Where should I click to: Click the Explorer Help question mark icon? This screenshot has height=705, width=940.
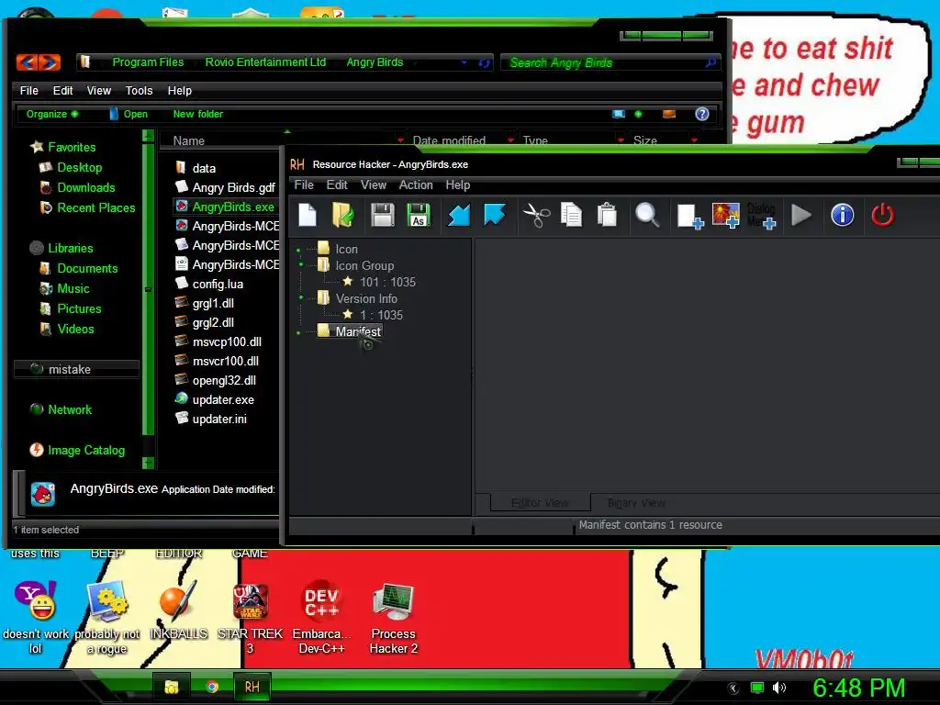click(702, 114)
